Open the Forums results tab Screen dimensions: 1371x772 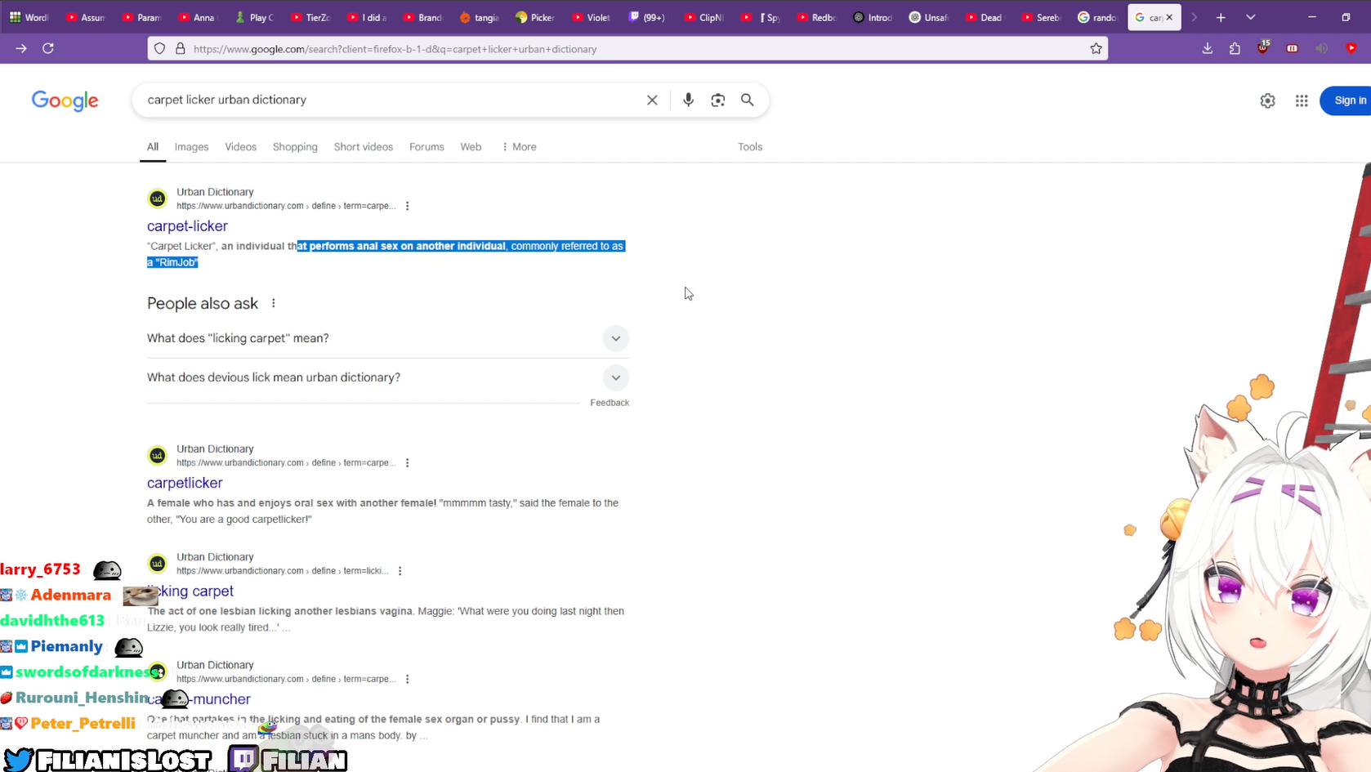pos(426,147)
